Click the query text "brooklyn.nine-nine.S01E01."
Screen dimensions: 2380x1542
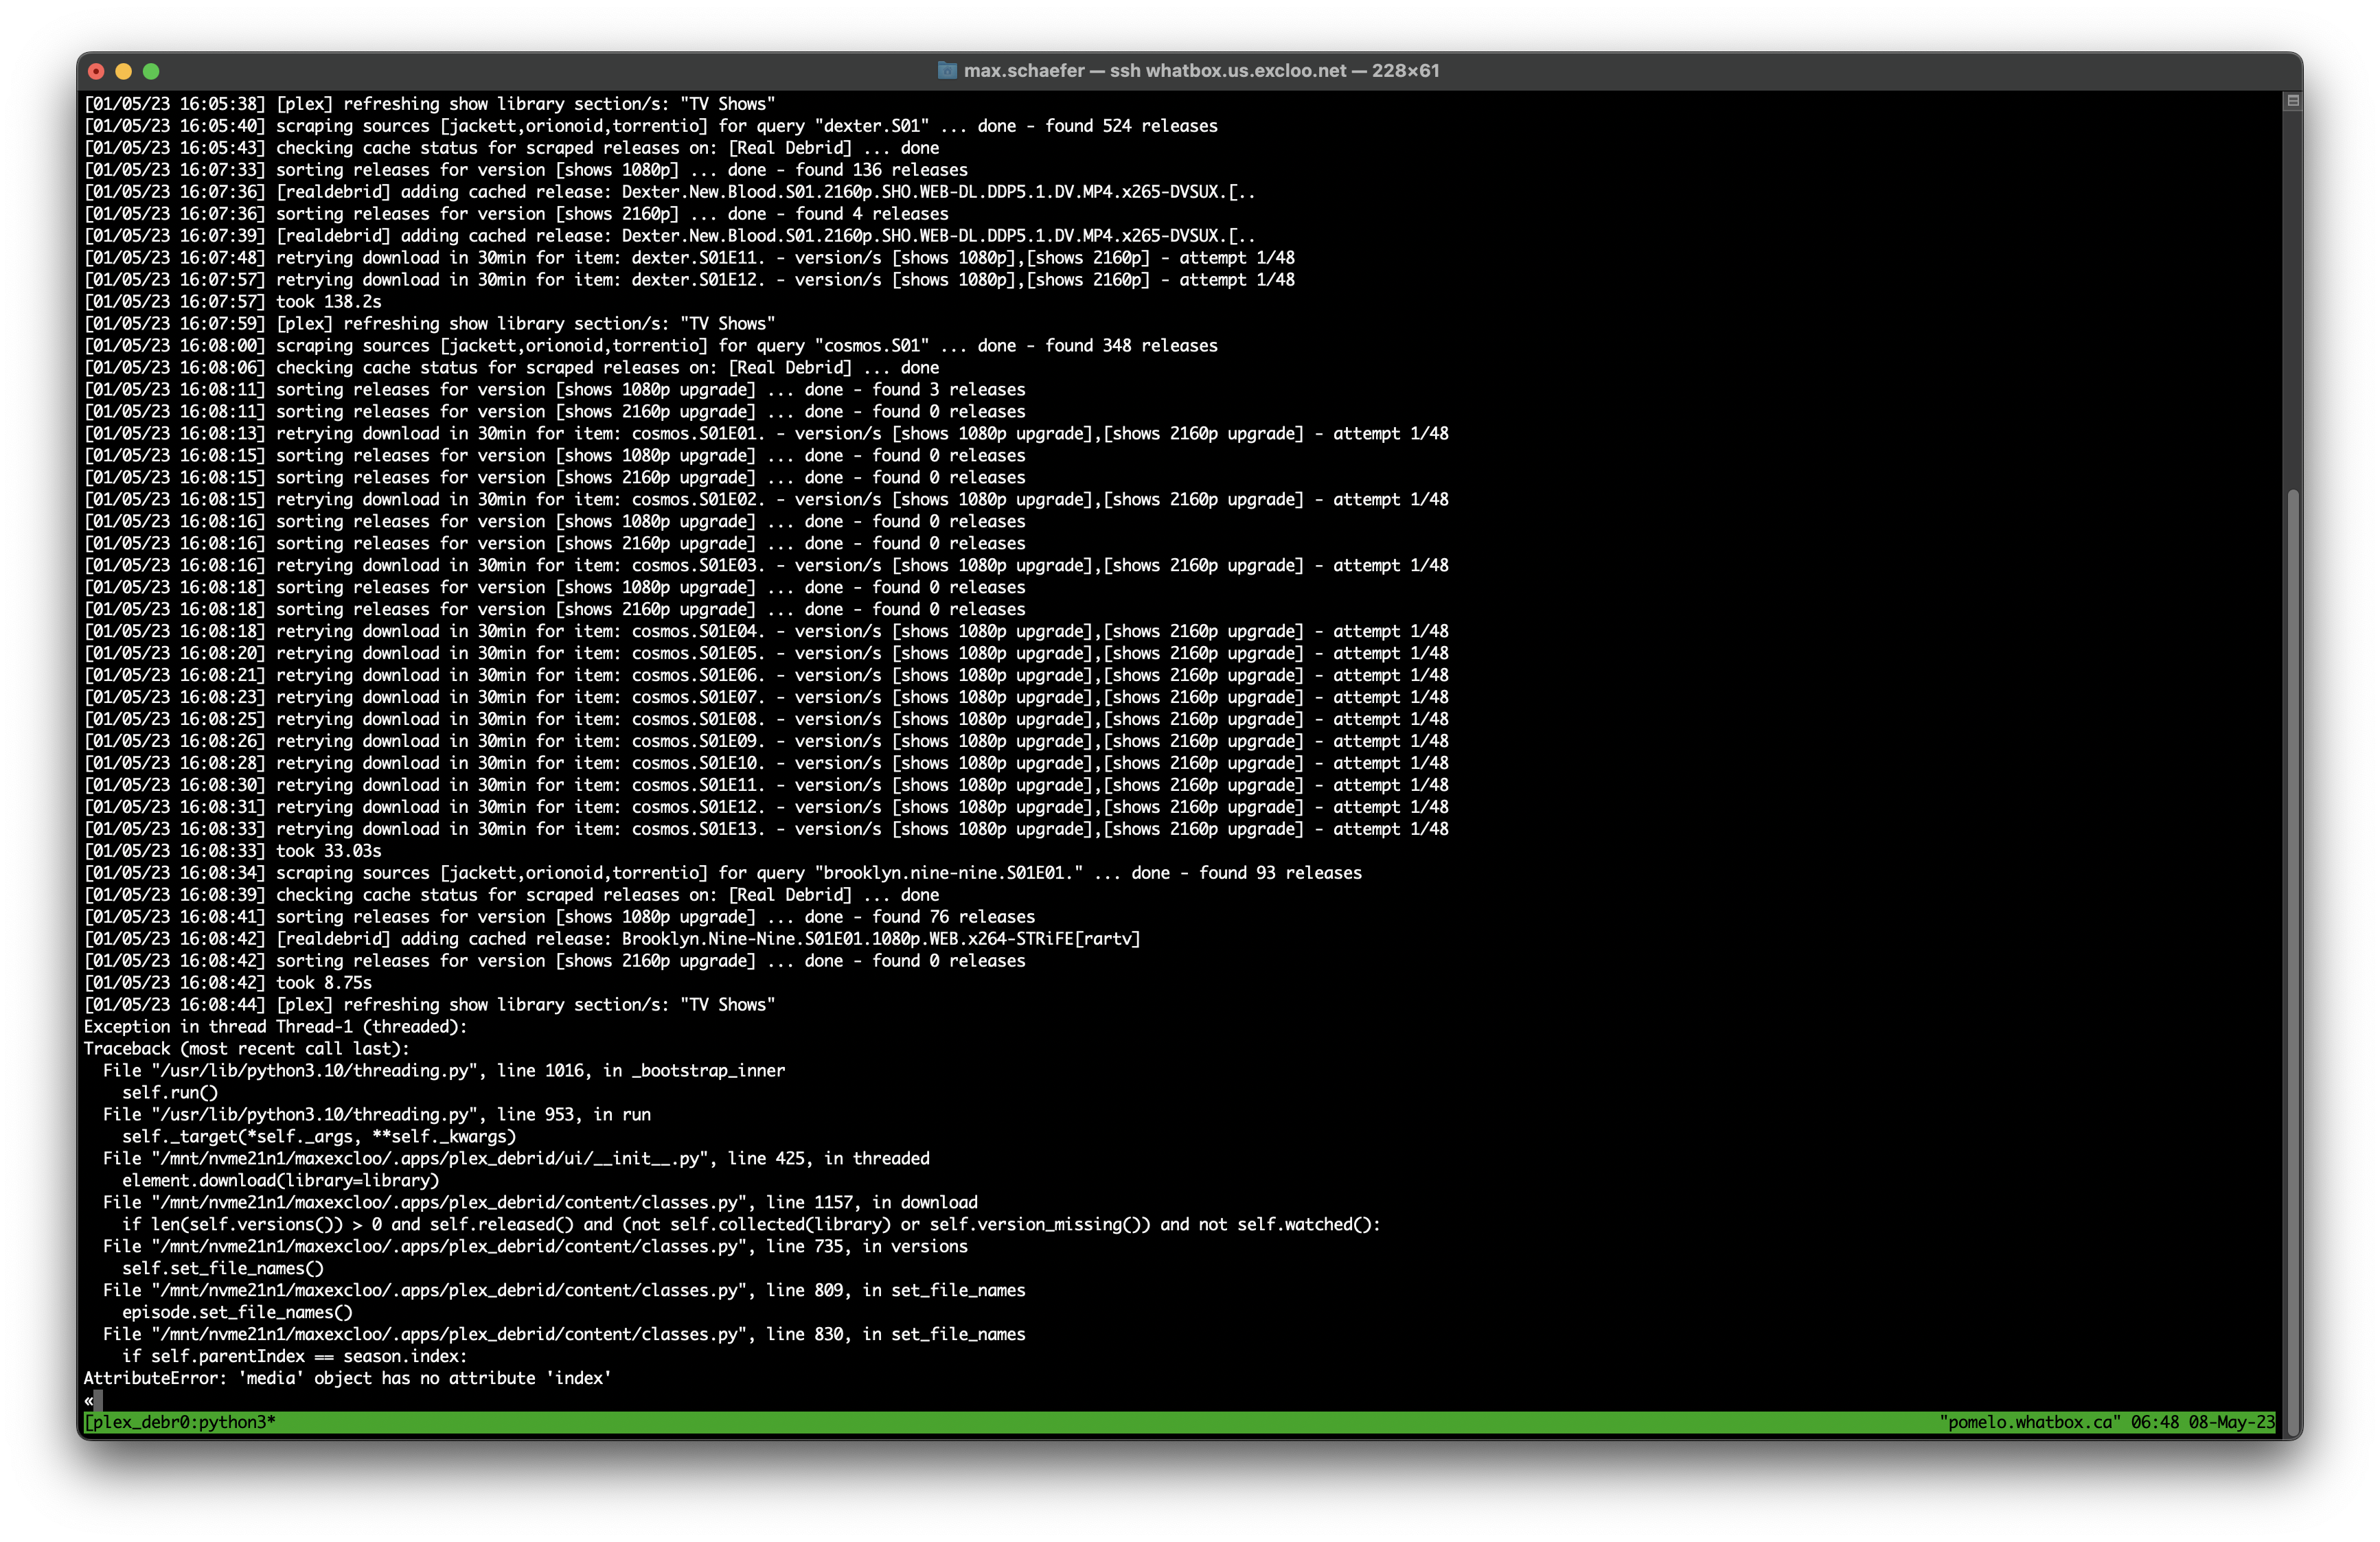[948, 872]
